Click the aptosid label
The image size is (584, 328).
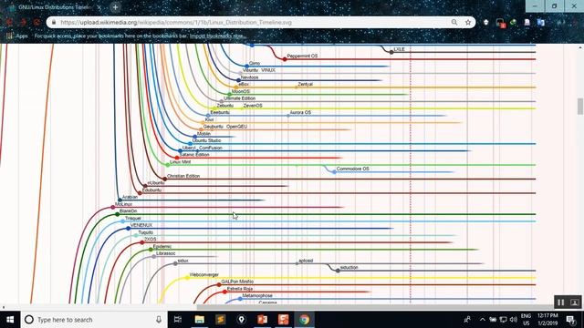[306, 261]
